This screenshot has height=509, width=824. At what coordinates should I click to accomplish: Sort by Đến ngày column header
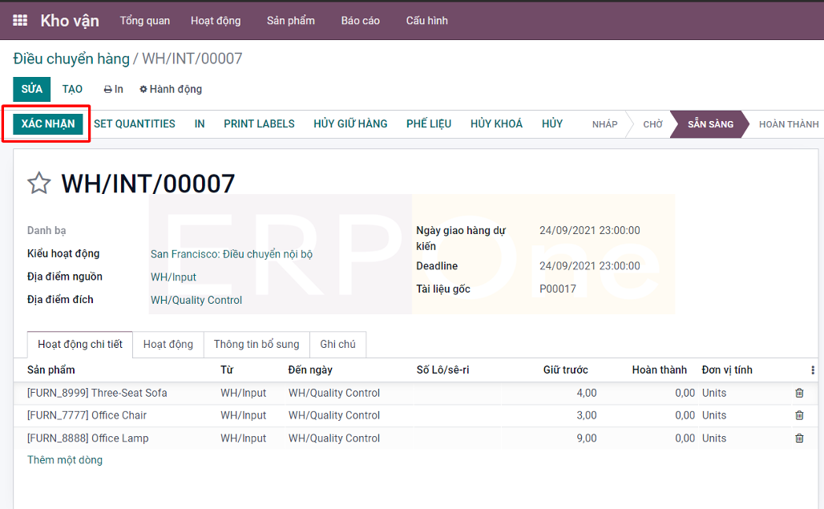pyautogui.click(x=310, y=370)
